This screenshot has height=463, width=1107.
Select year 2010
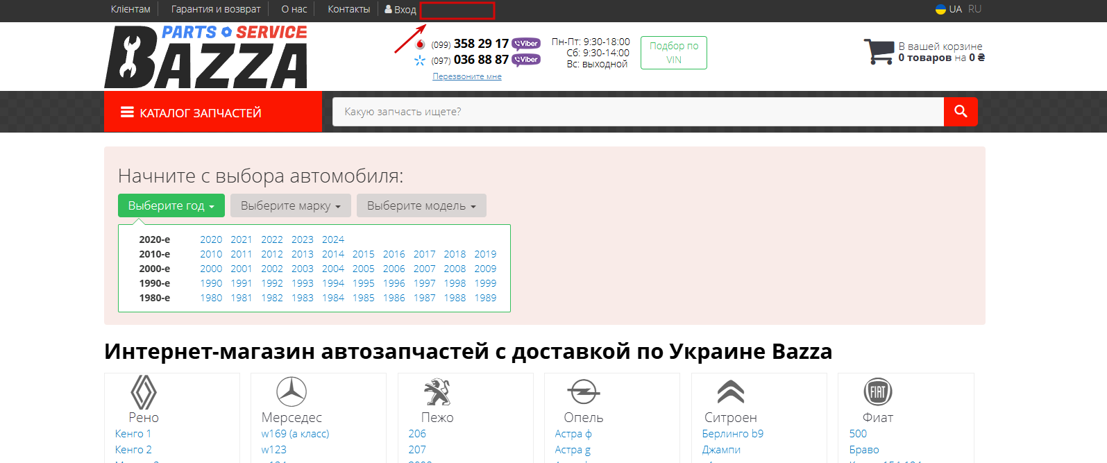pyautogui.click(x=211, y=254)
